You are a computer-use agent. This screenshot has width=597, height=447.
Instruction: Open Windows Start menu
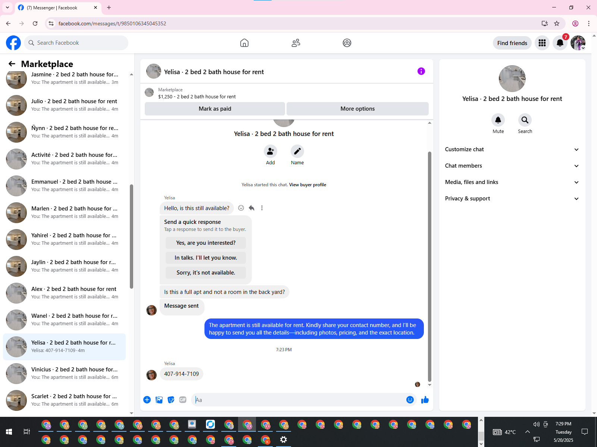click(9, 432)
